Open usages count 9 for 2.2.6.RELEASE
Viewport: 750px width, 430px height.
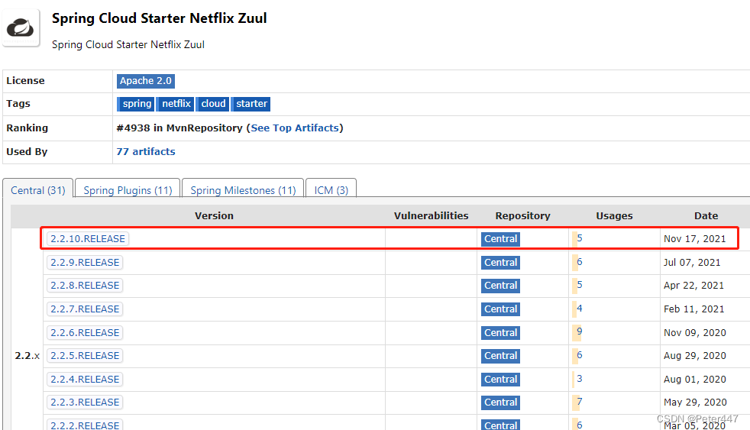579,331
